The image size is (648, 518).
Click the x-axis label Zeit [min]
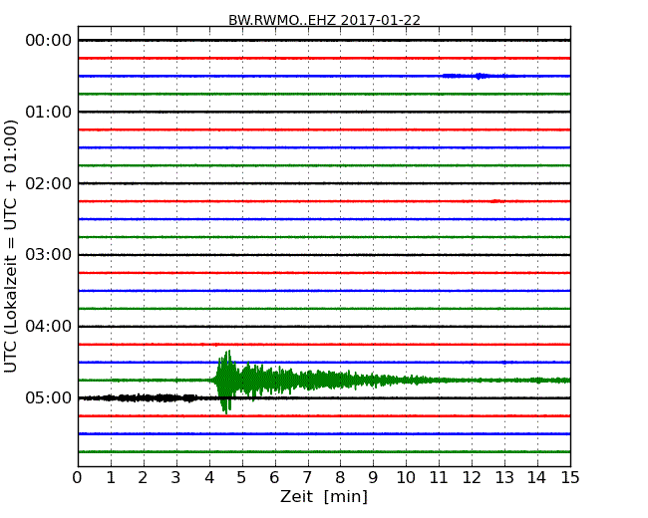(324, 496)
